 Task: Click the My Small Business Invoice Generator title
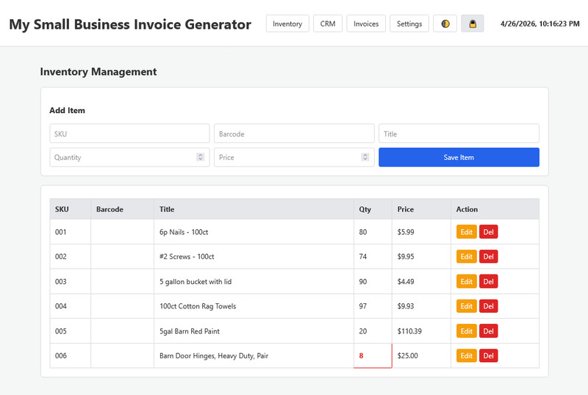pos(130,24)
